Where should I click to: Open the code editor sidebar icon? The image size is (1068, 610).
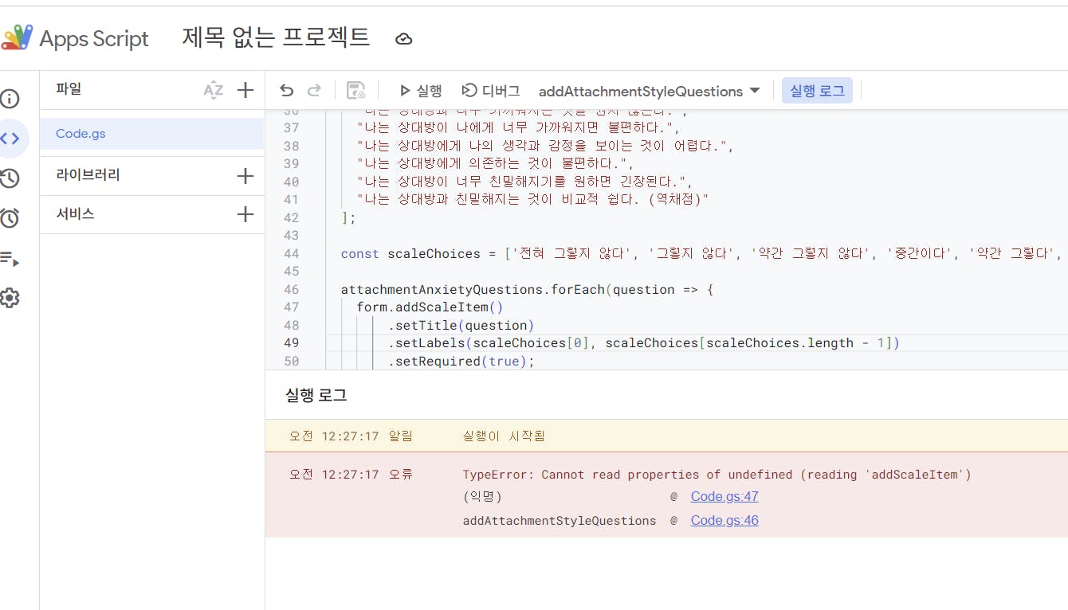coord(10,139)
